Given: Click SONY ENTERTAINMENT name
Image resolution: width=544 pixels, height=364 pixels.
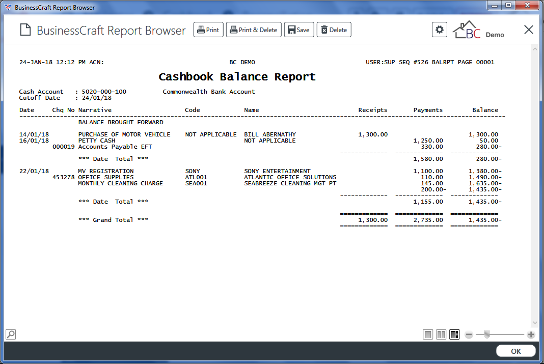Looking at the screenshot, I should [x=277, y=171].
